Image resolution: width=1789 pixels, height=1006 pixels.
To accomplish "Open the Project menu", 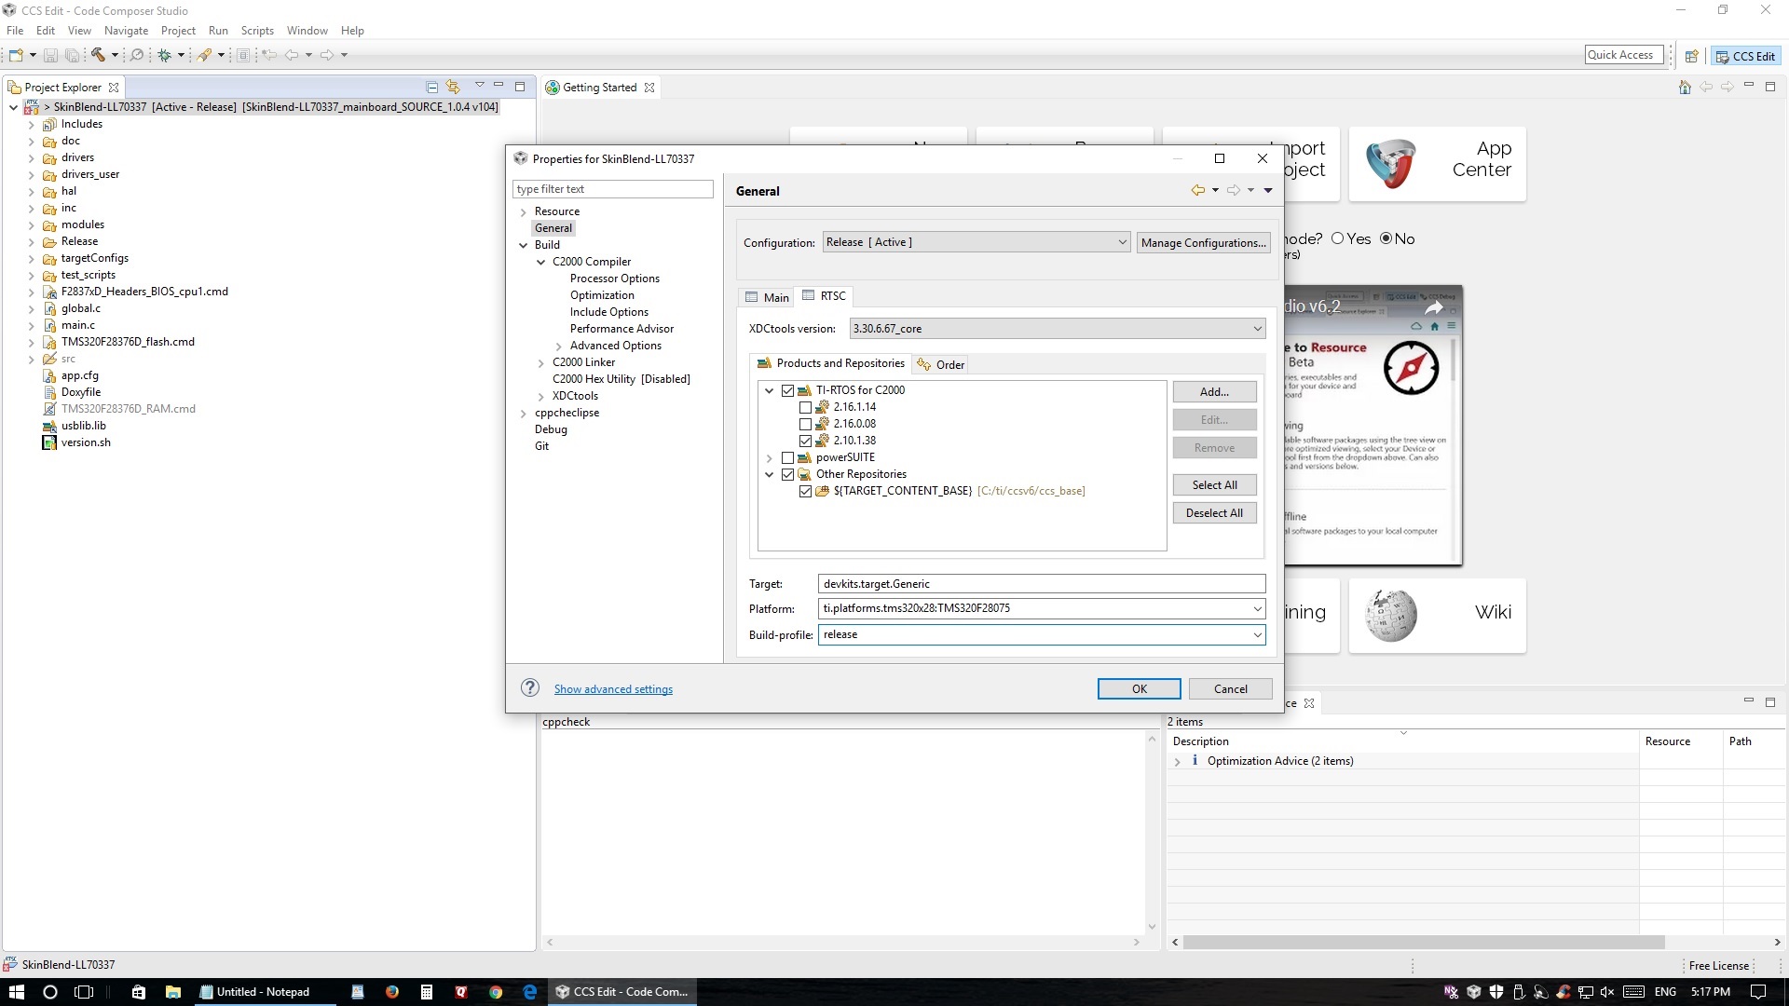I will coord(178,30).
